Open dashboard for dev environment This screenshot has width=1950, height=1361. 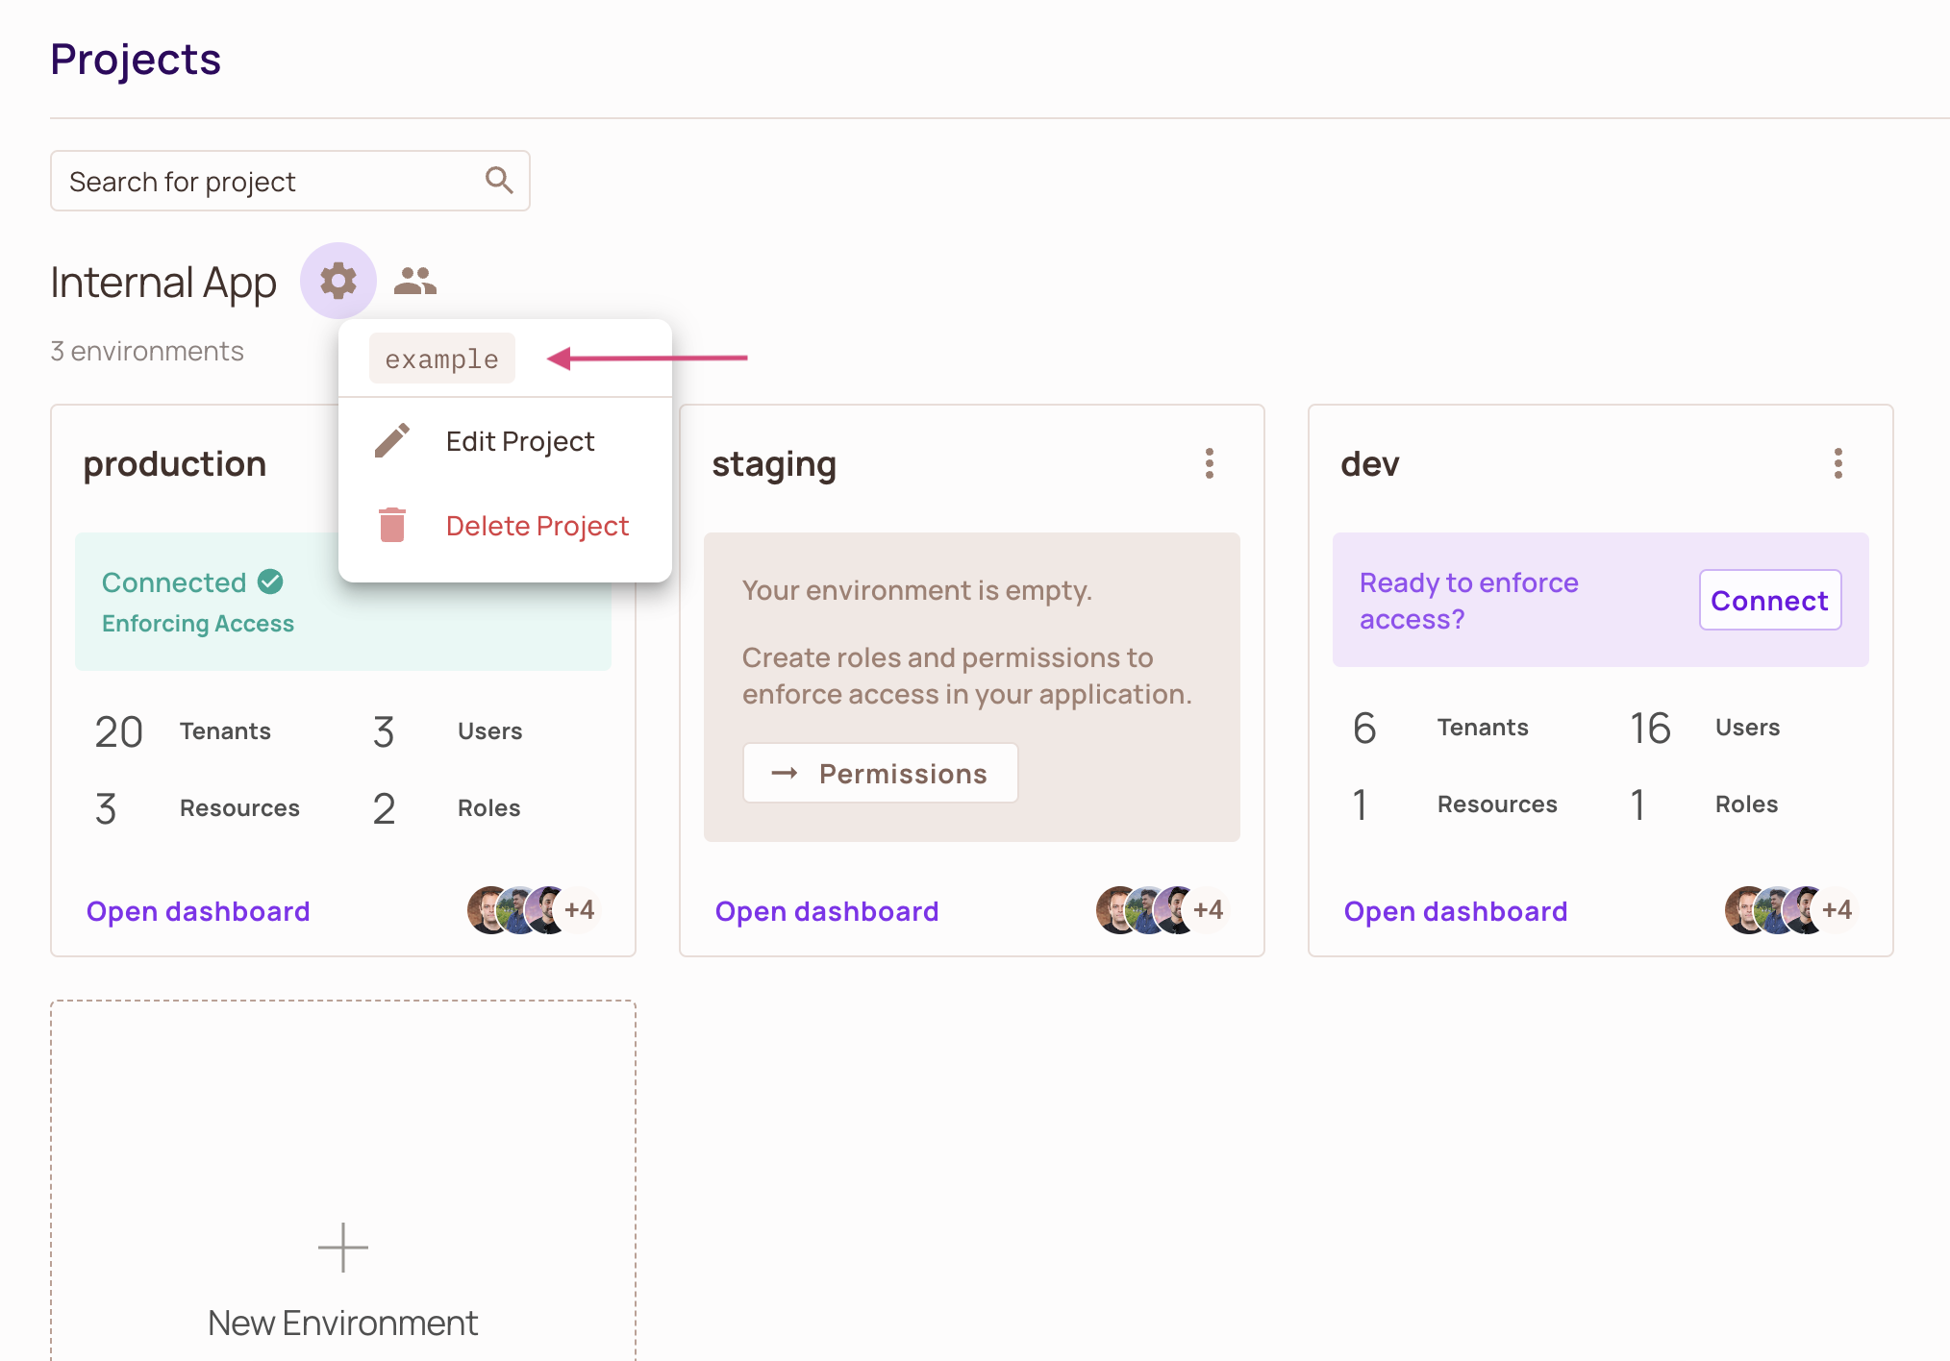click(x=1456, y=911)
